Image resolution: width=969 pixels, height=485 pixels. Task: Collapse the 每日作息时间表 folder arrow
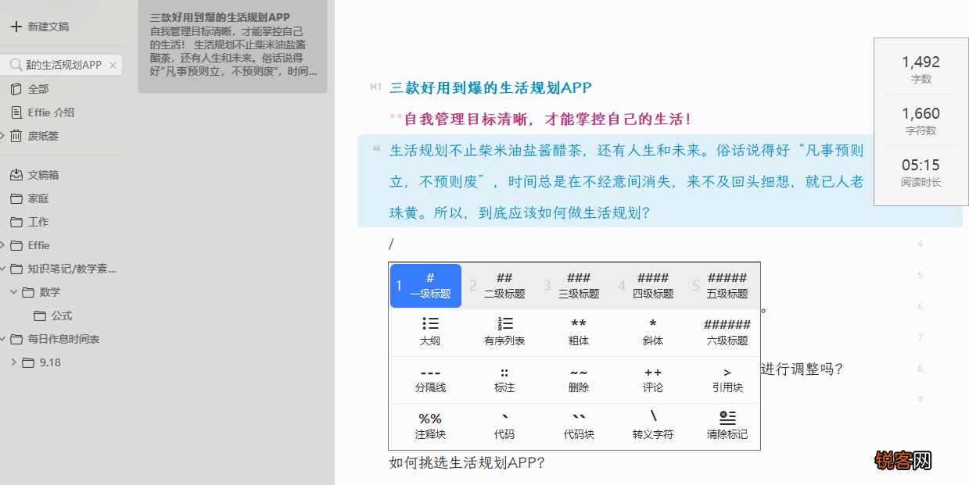[x=3, y=339]
